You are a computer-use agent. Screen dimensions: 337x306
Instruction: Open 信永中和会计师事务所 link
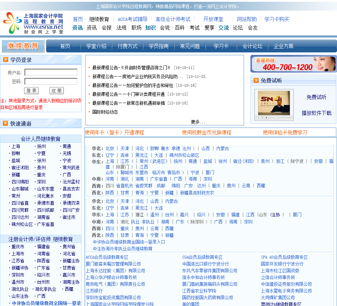click(203, 277)
